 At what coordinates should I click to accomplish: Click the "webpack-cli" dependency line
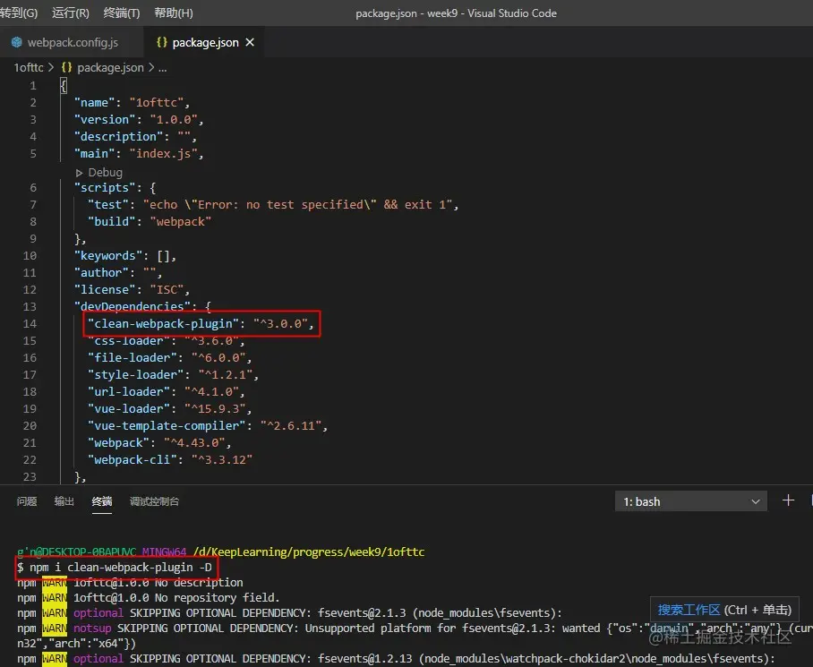pyautogui.click(x=169, y=459)
